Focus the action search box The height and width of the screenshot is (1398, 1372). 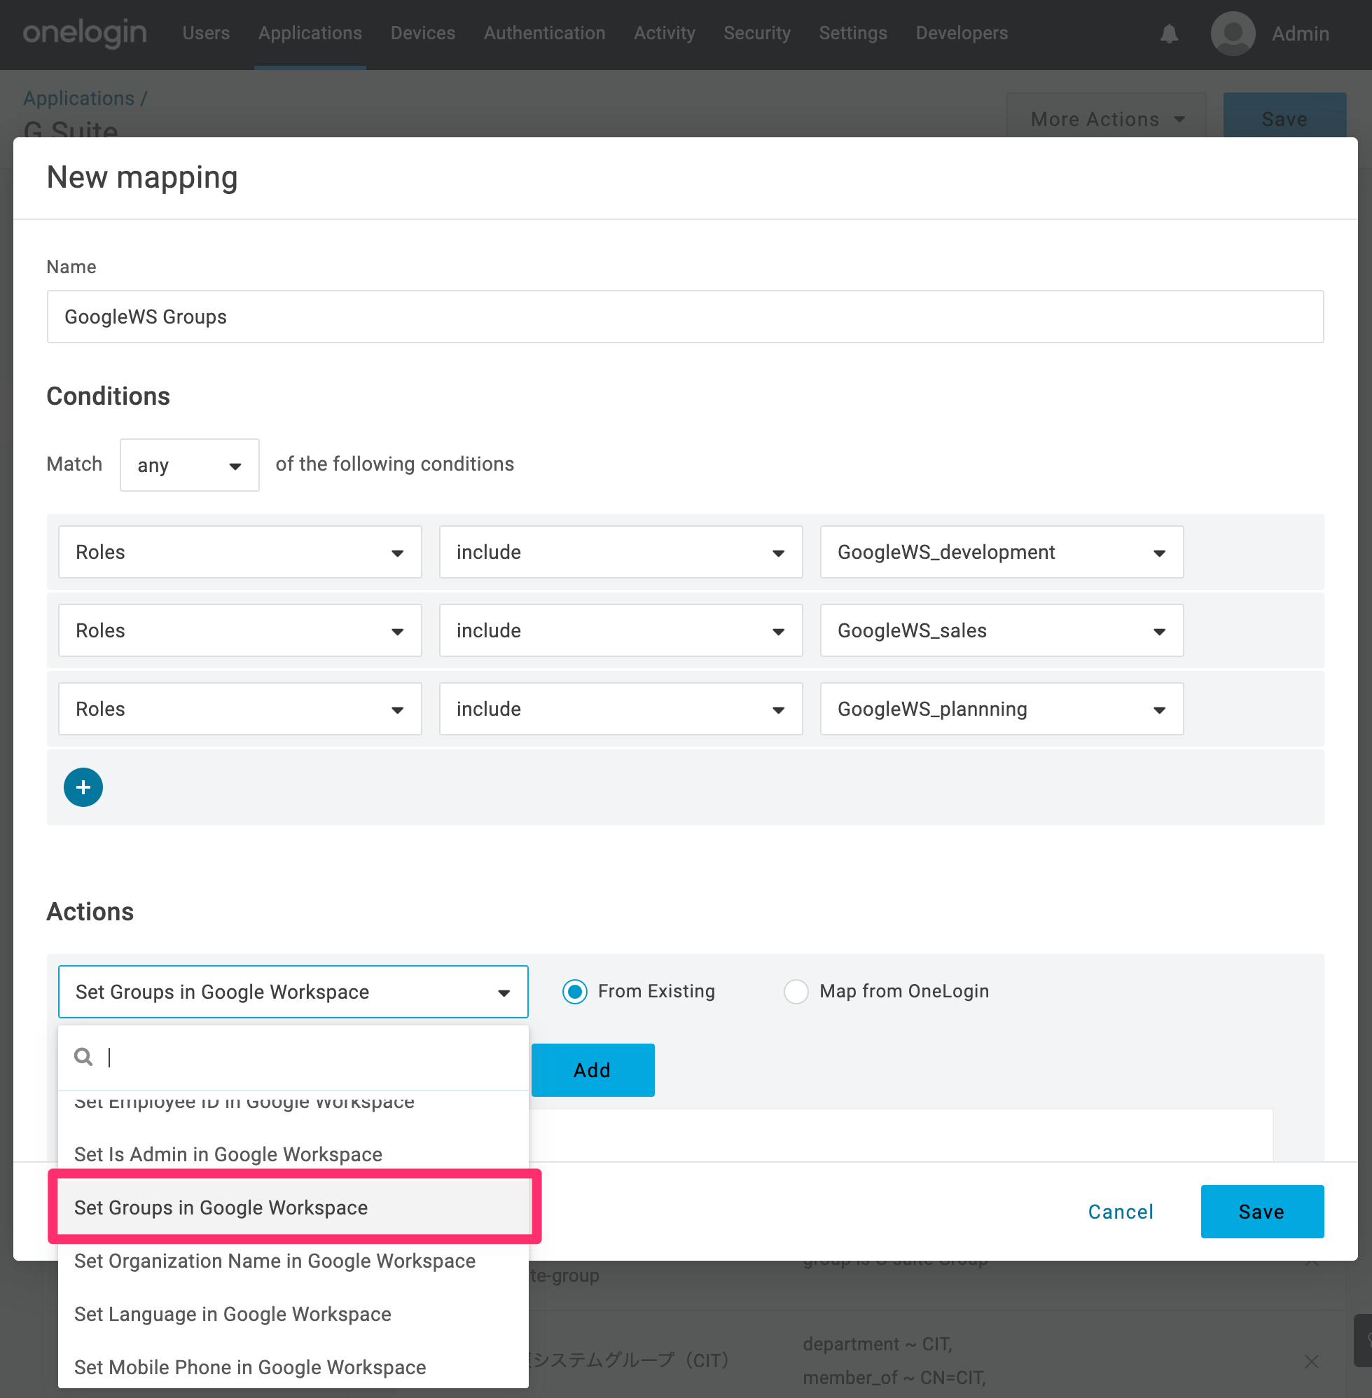coord(293,1057)
